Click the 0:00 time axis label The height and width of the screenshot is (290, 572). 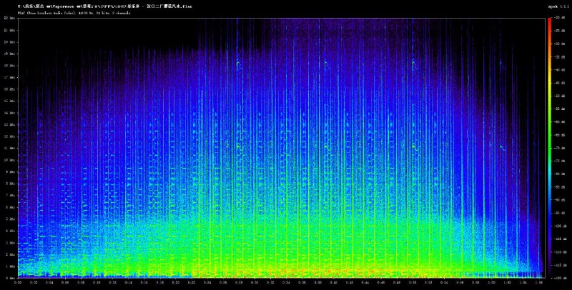click(x=18, y=282)
